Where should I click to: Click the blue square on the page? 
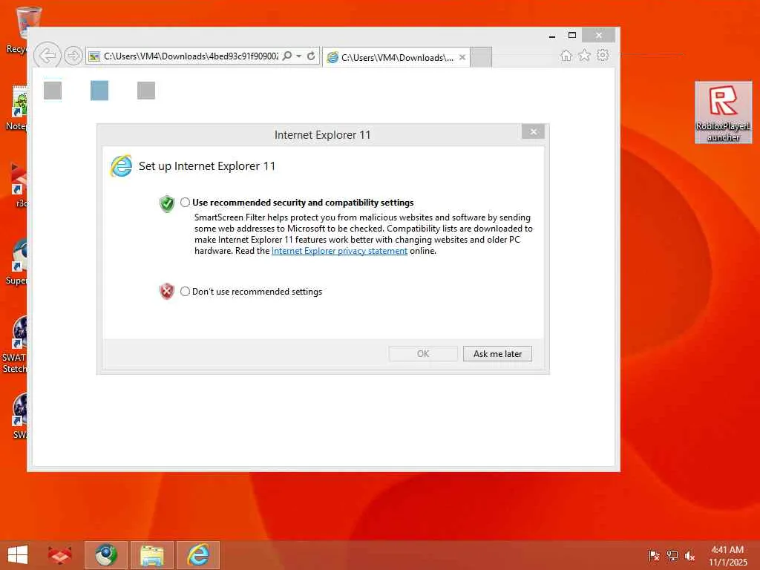point(99,91)
